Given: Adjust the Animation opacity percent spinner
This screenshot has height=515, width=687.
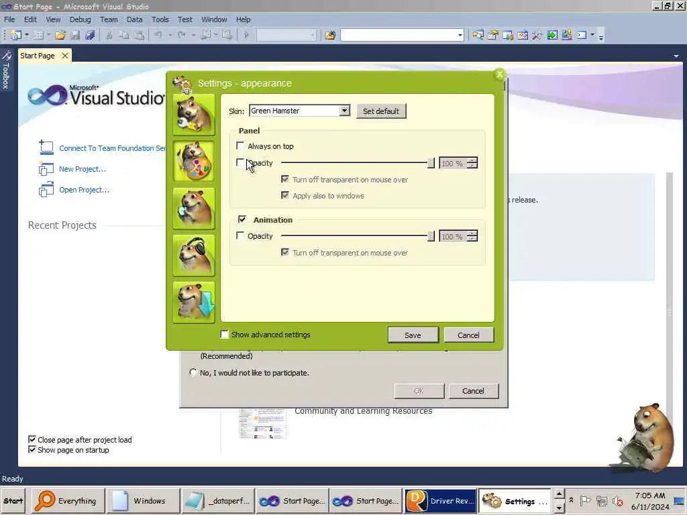Looking at the screenshot, I should [472, 236].
